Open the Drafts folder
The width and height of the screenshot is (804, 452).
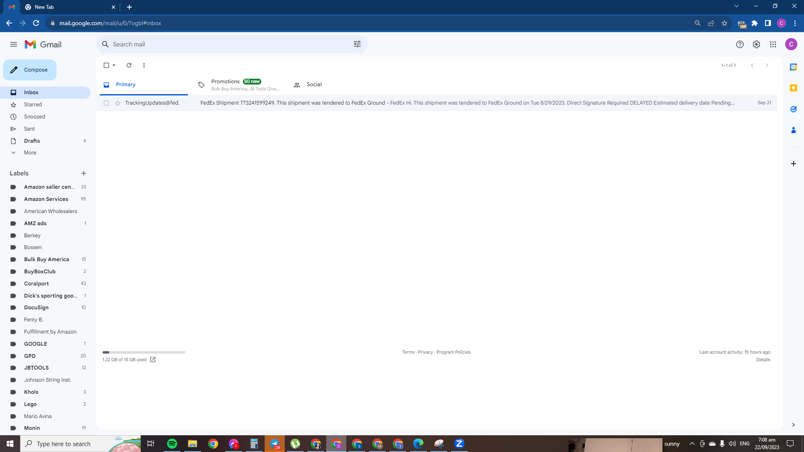tap(45, 141)
